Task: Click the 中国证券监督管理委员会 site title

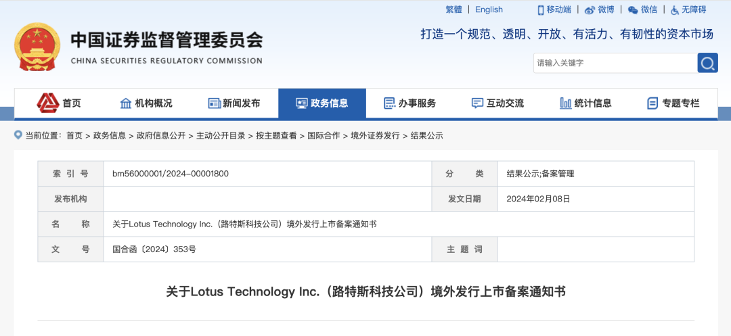Action: (x=167, y=40)
